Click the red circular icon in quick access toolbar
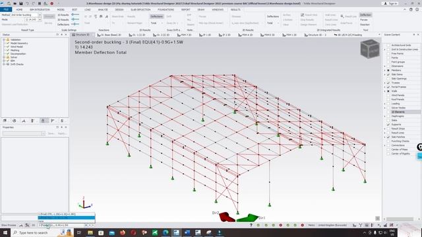This screenshot has width=422, height=237. point(51,3)
